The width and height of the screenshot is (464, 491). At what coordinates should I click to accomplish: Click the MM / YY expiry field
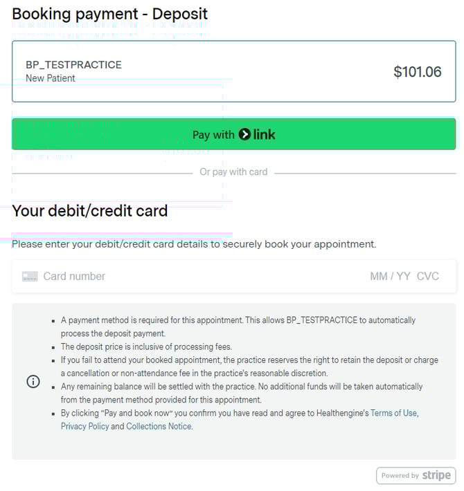coord(390,277)
